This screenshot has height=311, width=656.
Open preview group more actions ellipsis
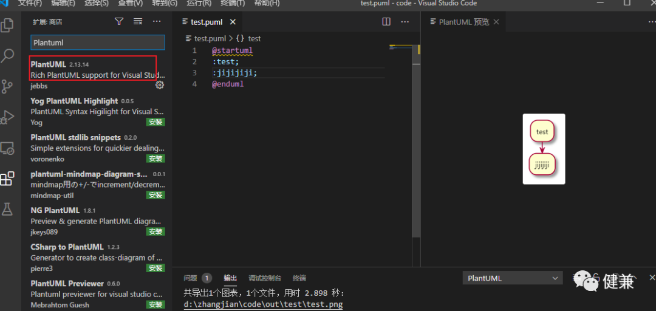click(x=651, y=22)
